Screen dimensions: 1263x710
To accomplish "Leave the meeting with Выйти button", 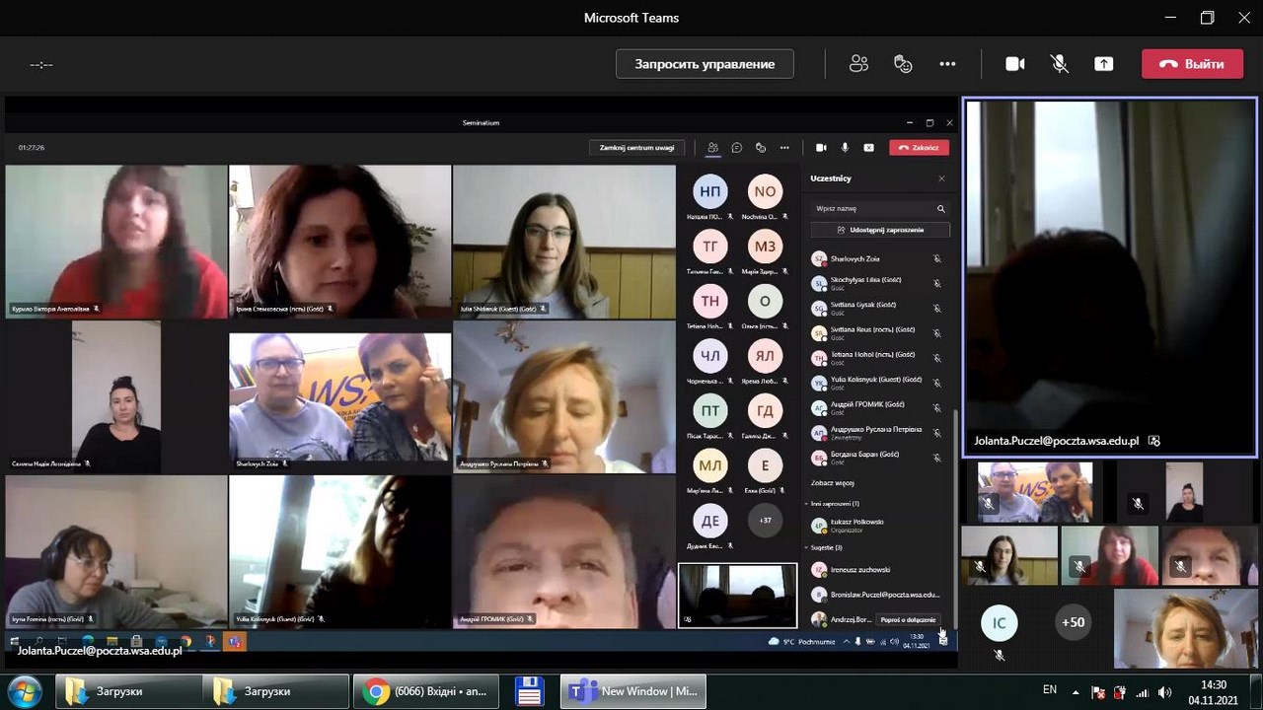I will (x=1191, y=64).
